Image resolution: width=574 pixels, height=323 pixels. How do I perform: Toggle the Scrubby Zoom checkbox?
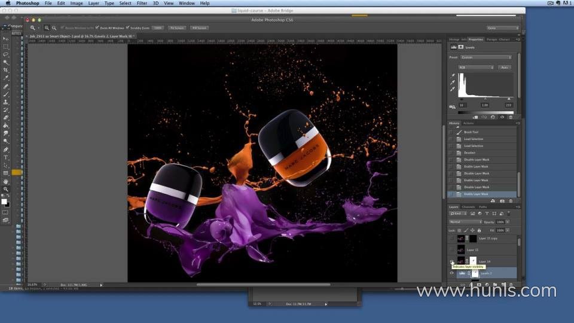coord(127,28)
